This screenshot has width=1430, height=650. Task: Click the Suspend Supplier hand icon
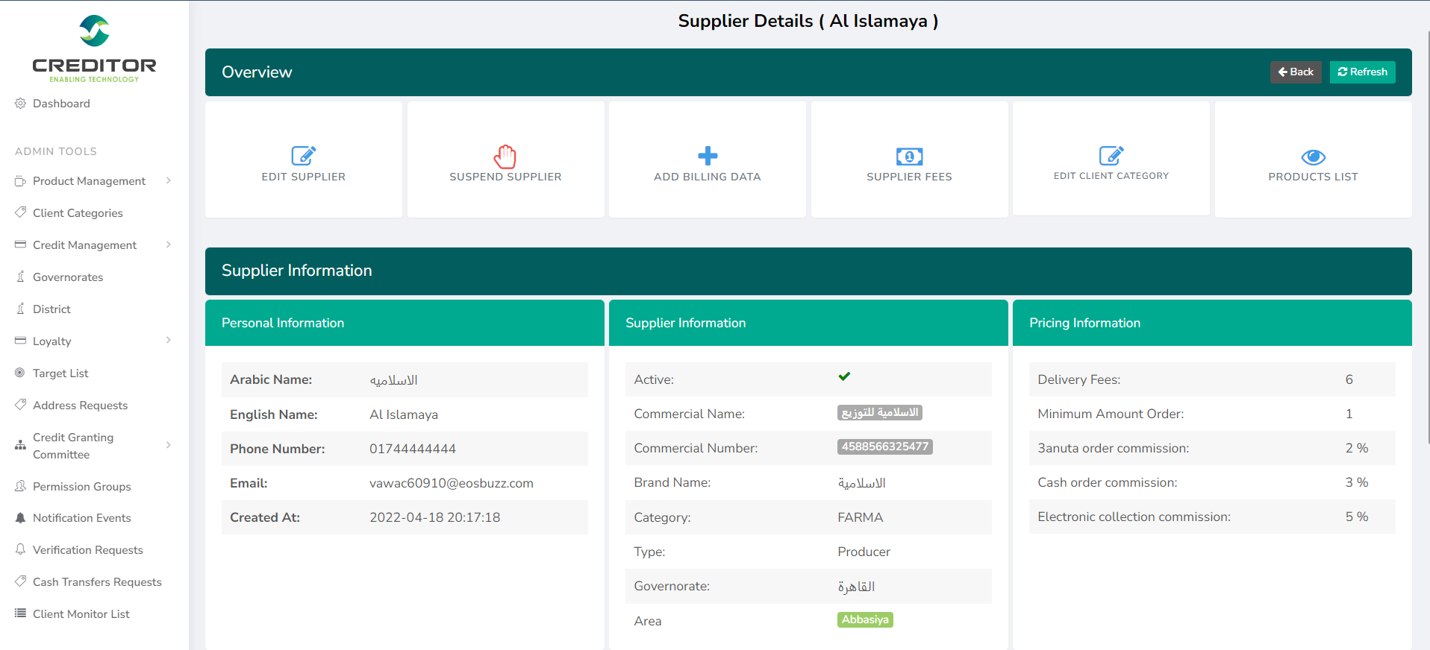[505, 156]
